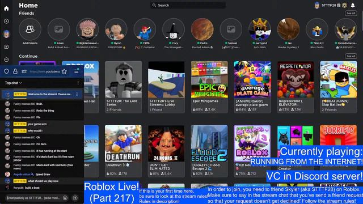
Task: Open friend Bigblackzweat's avatar
Action: click(87, 29)
